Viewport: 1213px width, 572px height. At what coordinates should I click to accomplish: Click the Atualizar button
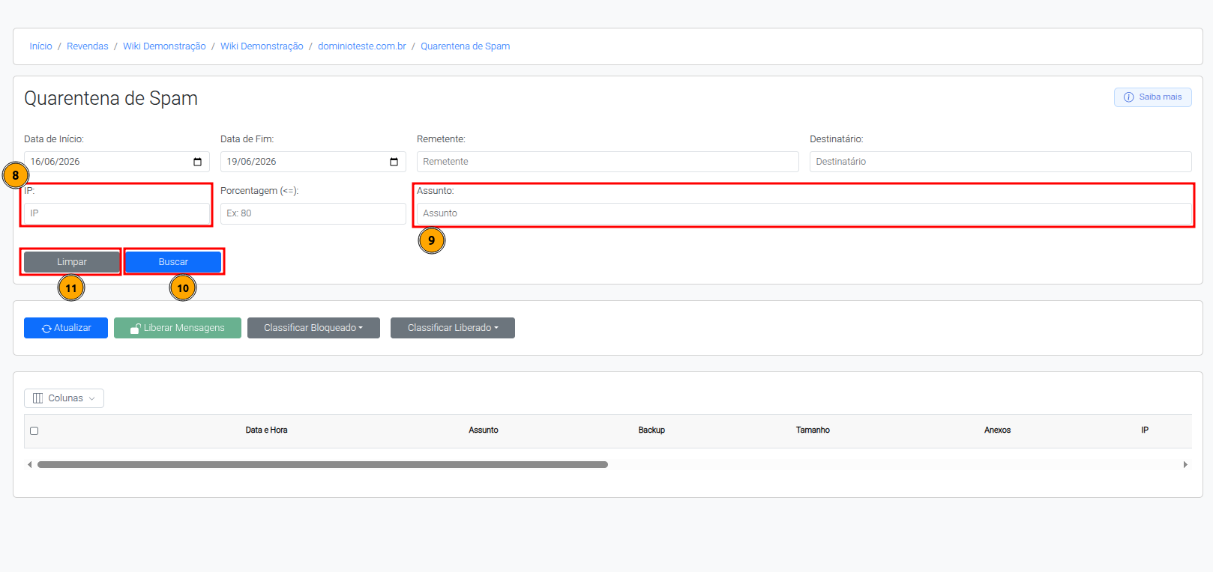coord(66,328)
